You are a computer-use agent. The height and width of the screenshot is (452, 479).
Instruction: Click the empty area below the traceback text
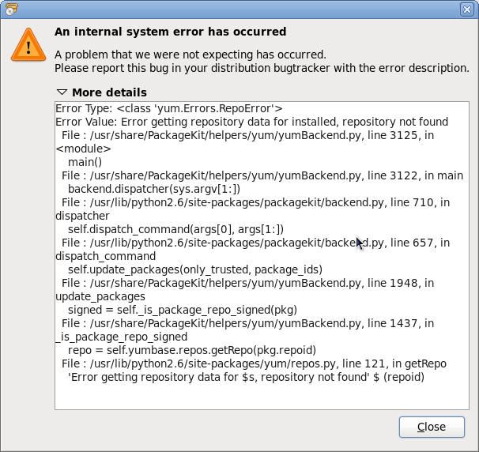pos(262,397)
